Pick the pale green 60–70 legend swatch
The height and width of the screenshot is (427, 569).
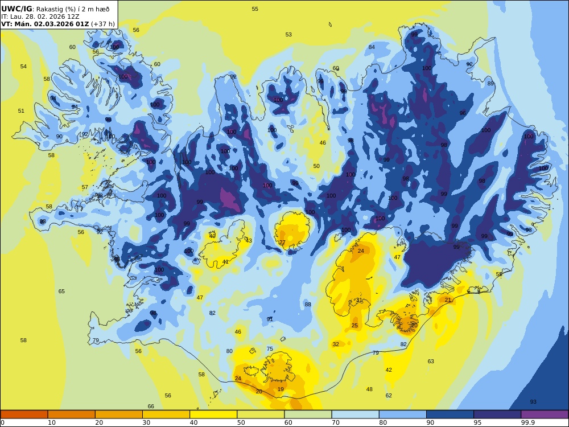pos(308,414)
